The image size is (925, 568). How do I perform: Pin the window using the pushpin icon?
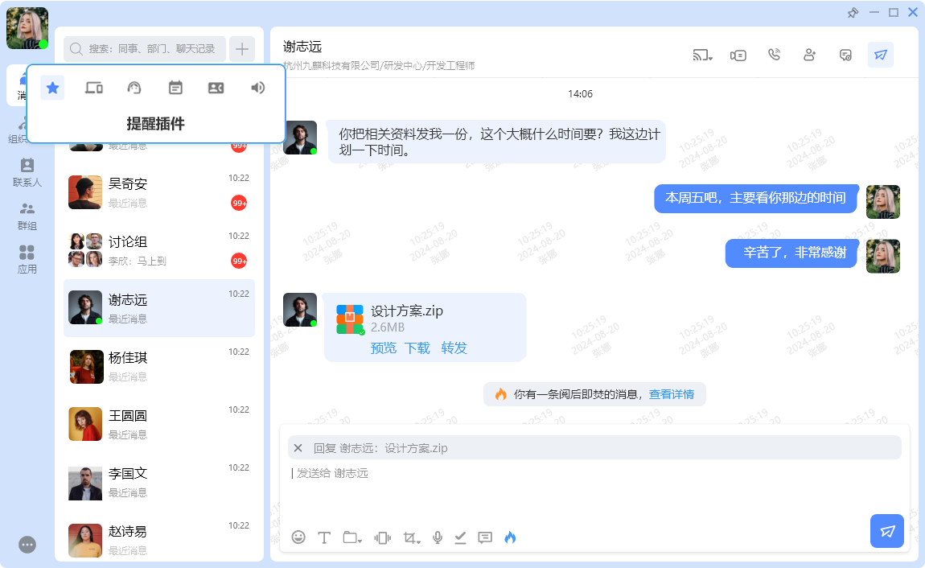coord(853,12)
